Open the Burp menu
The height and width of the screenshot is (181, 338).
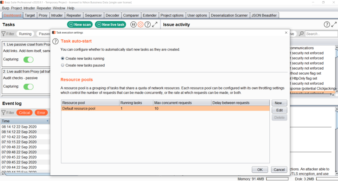tap(6, 8)
